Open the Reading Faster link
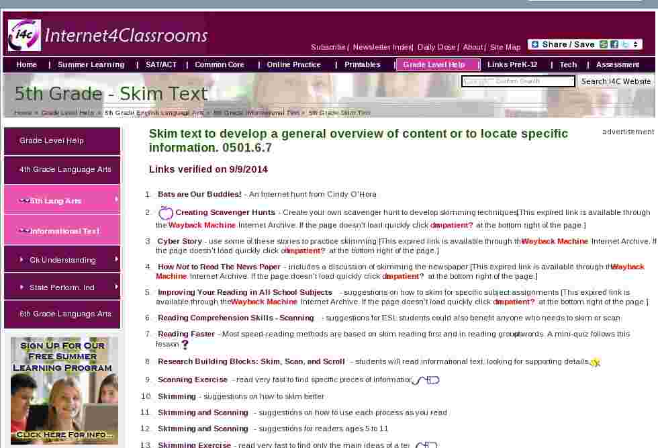The height and width of the screenshot is (448, 658). (187, 334)
